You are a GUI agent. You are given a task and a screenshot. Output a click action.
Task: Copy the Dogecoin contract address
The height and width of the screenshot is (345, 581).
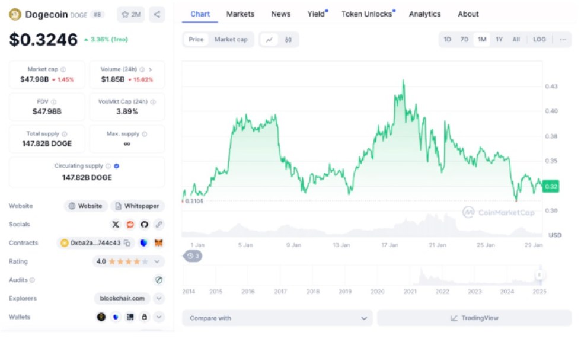coord(127,243)
